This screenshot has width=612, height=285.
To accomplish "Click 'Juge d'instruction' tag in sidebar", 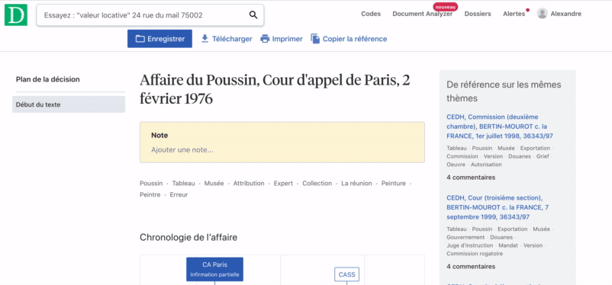I will [470, 245].
